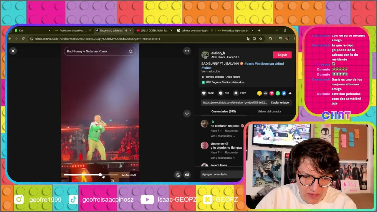Click the site info icon in the address bar

pos(31,39)
